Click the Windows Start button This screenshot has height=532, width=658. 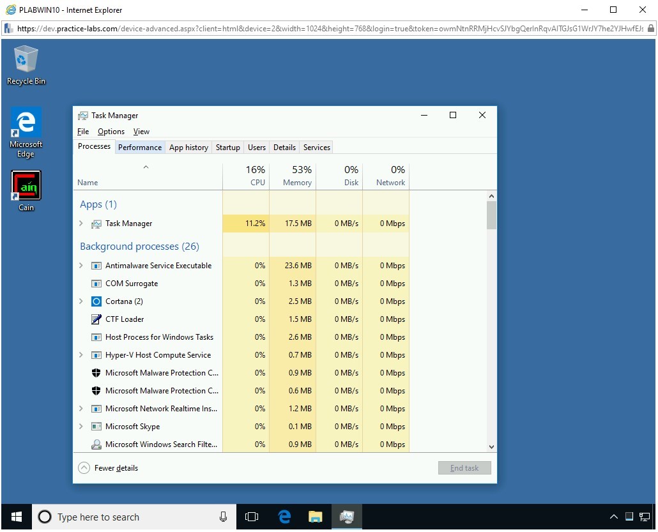coord(17,517)
